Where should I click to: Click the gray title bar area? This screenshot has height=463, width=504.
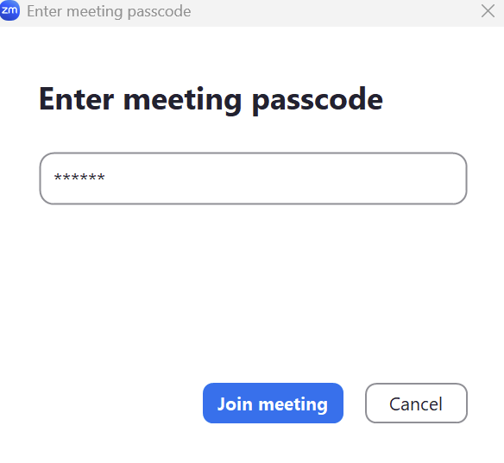click(321, 13)
